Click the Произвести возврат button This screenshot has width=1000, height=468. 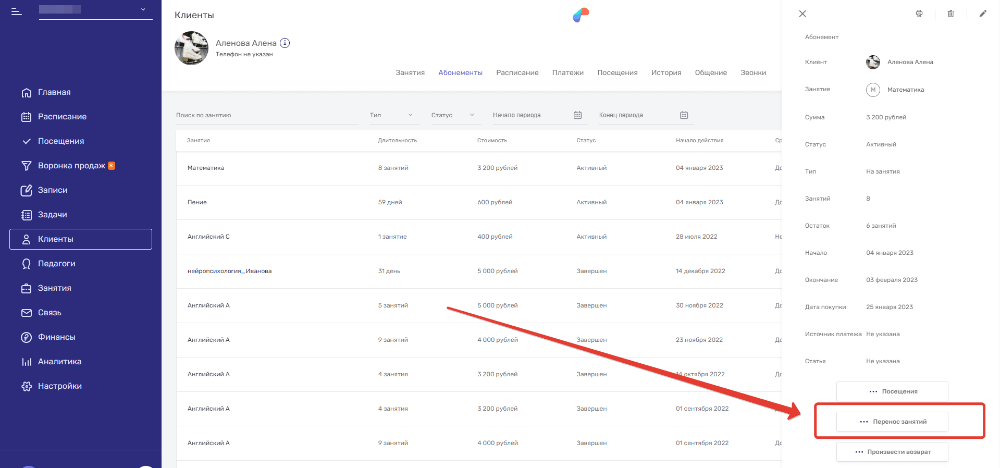(x=892, y=452)
